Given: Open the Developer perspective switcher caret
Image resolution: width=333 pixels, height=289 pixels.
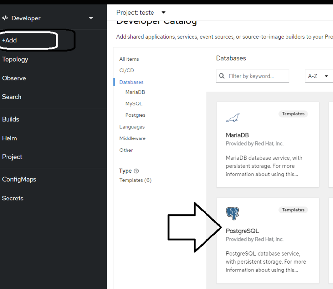Looking at the screenshot, I should point(91,18).
